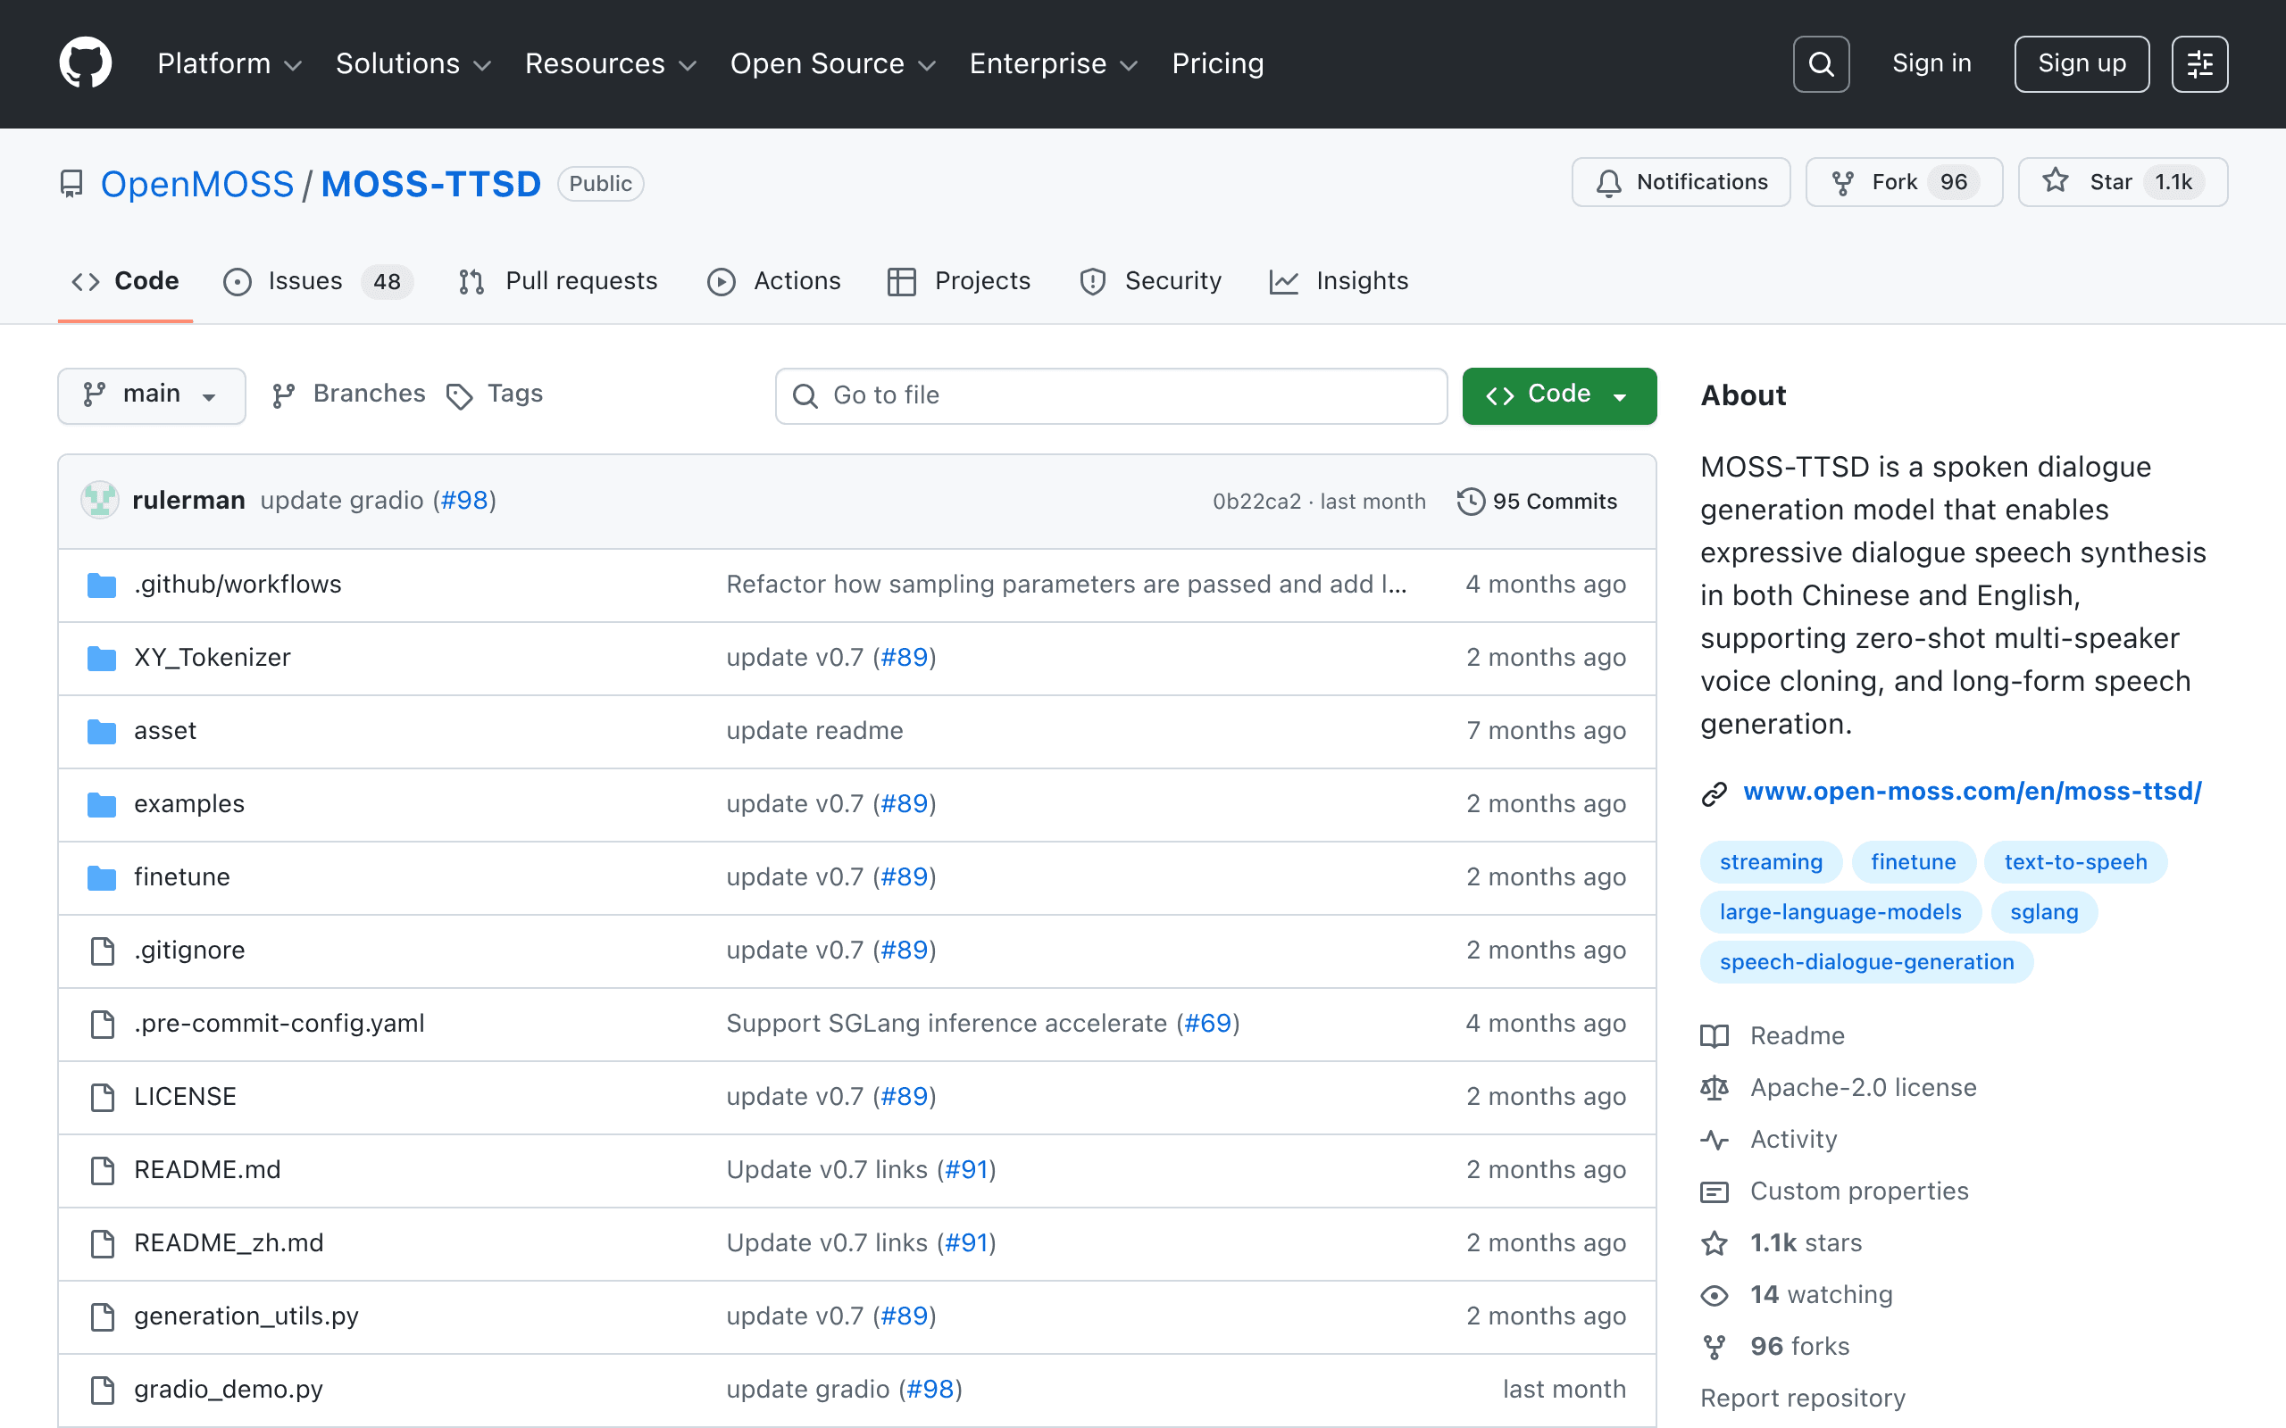Click Report repository link
Image resolution: width=2286 pixels, height=1428 pixels.
(1802, 1399)
